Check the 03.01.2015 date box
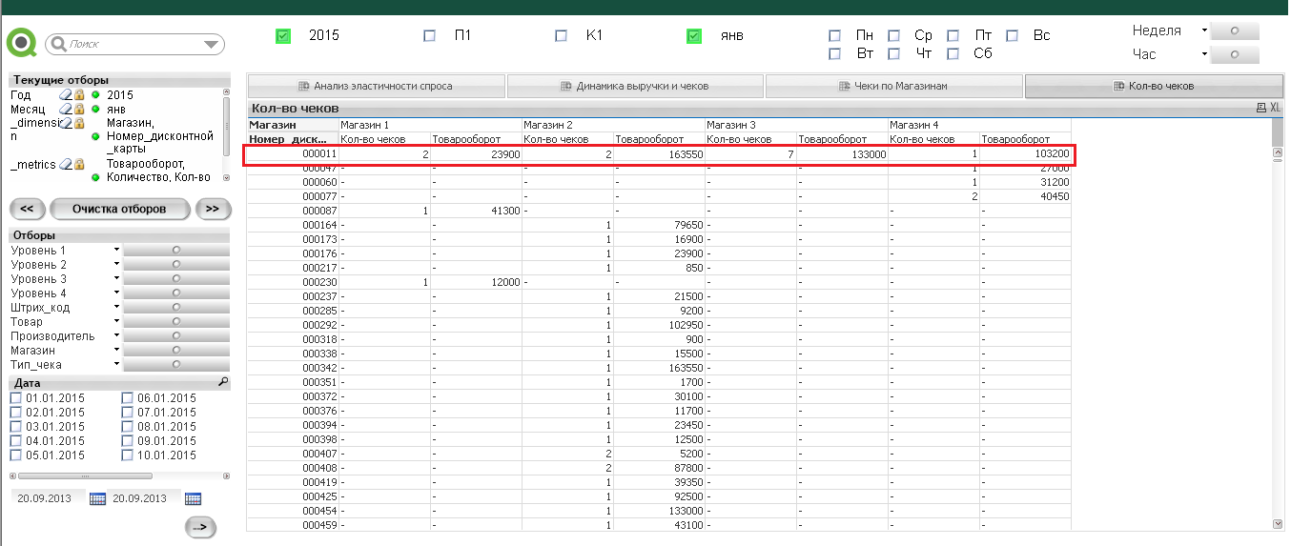 click(x=15, y=427)
